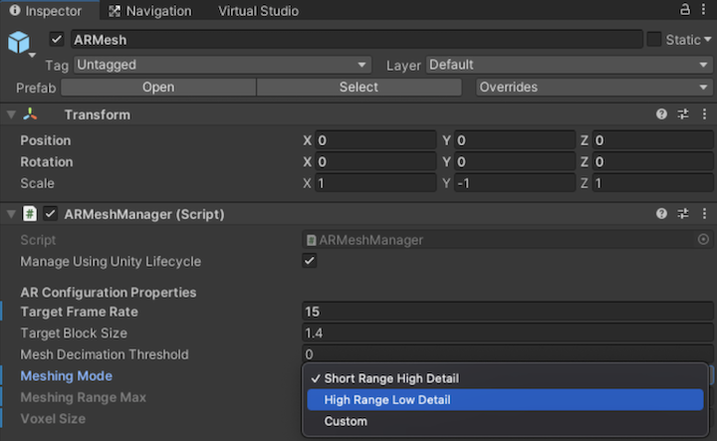Click the Rotation label
The width and height of the screenshot is (717, 441).
pyautogui.click(x=47, y=162)
